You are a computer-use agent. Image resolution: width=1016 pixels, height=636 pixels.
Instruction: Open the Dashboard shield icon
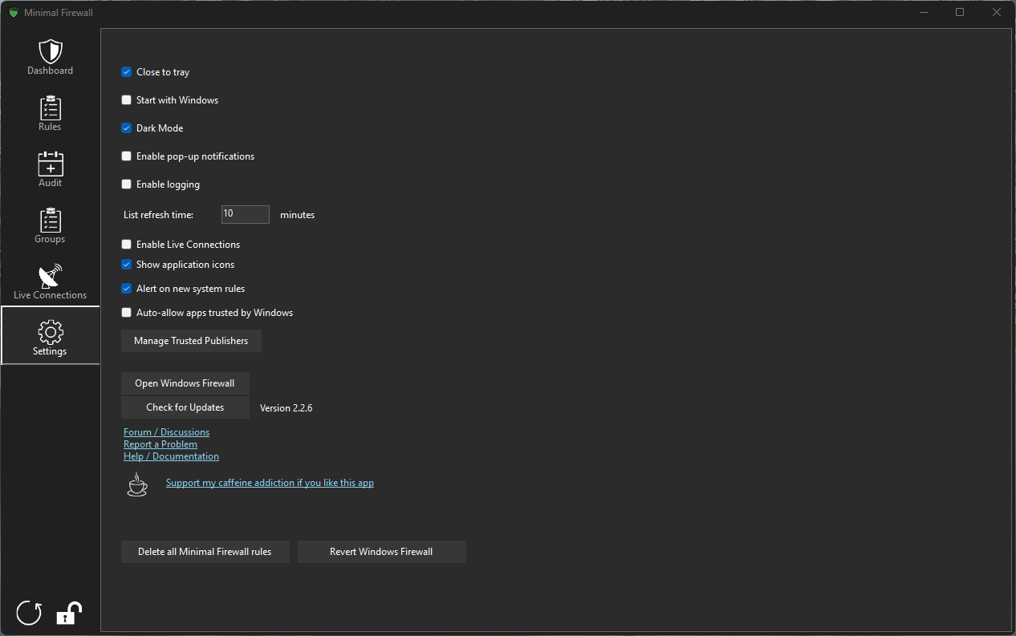point(50,52)
